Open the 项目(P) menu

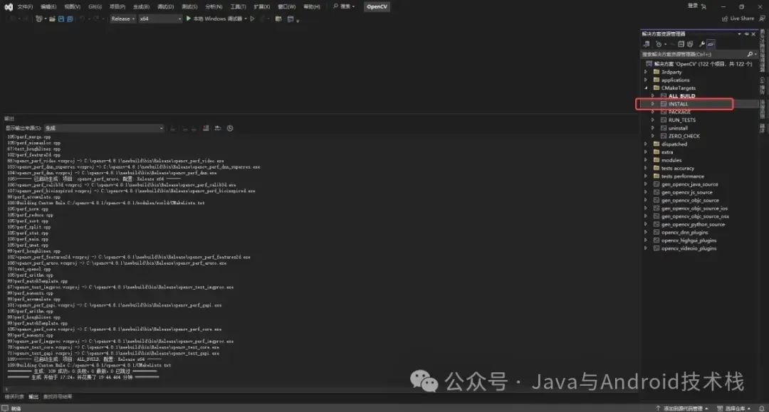click(117, 7)
